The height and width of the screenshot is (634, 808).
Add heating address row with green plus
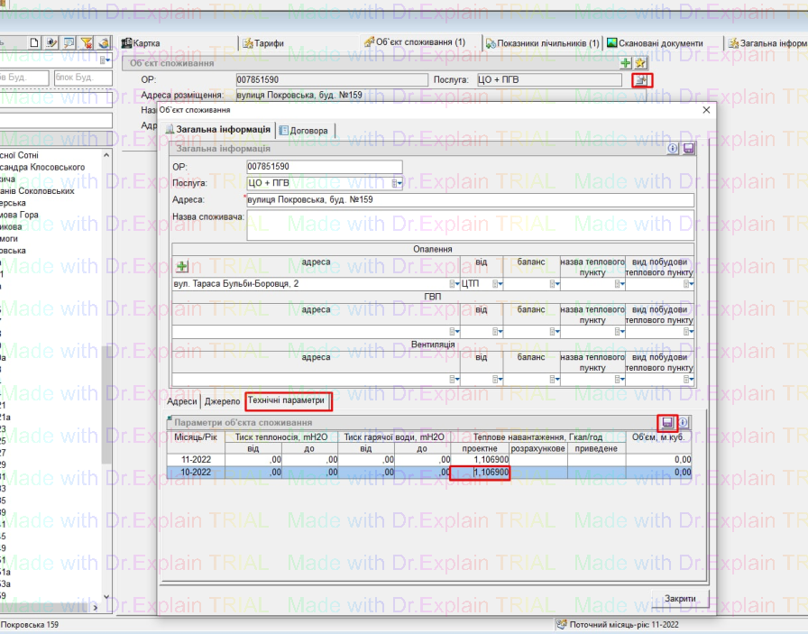tap(182, 267)
